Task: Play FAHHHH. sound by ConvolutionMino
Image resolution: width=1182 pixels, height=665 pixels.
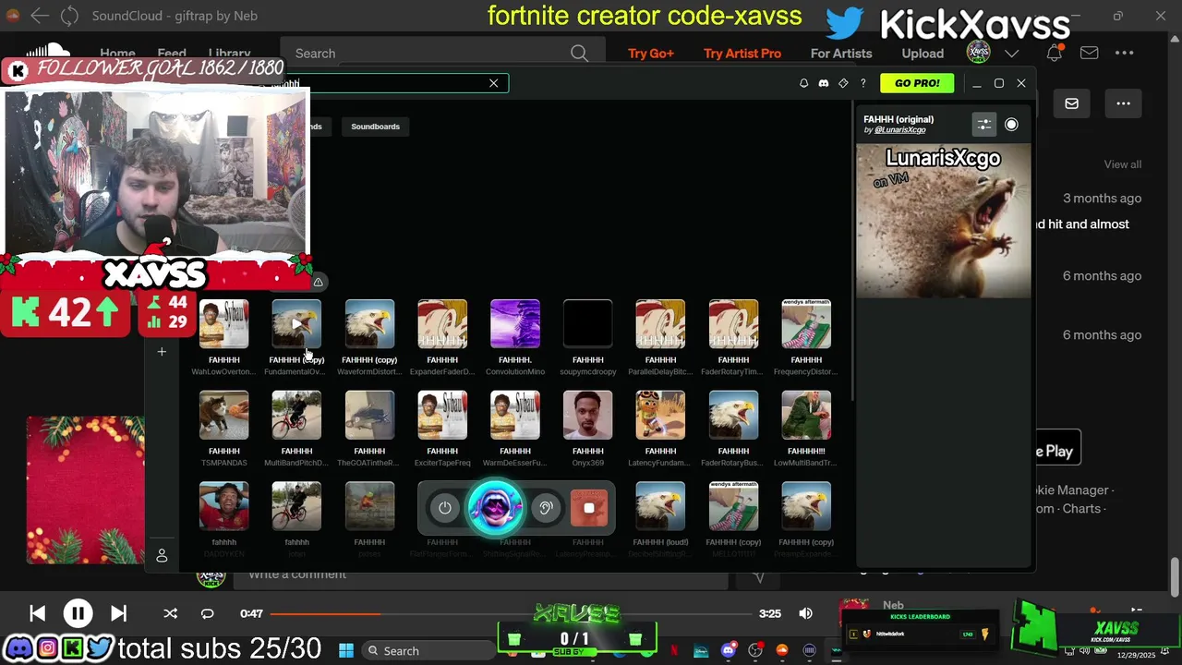Action: pos(515,324)
